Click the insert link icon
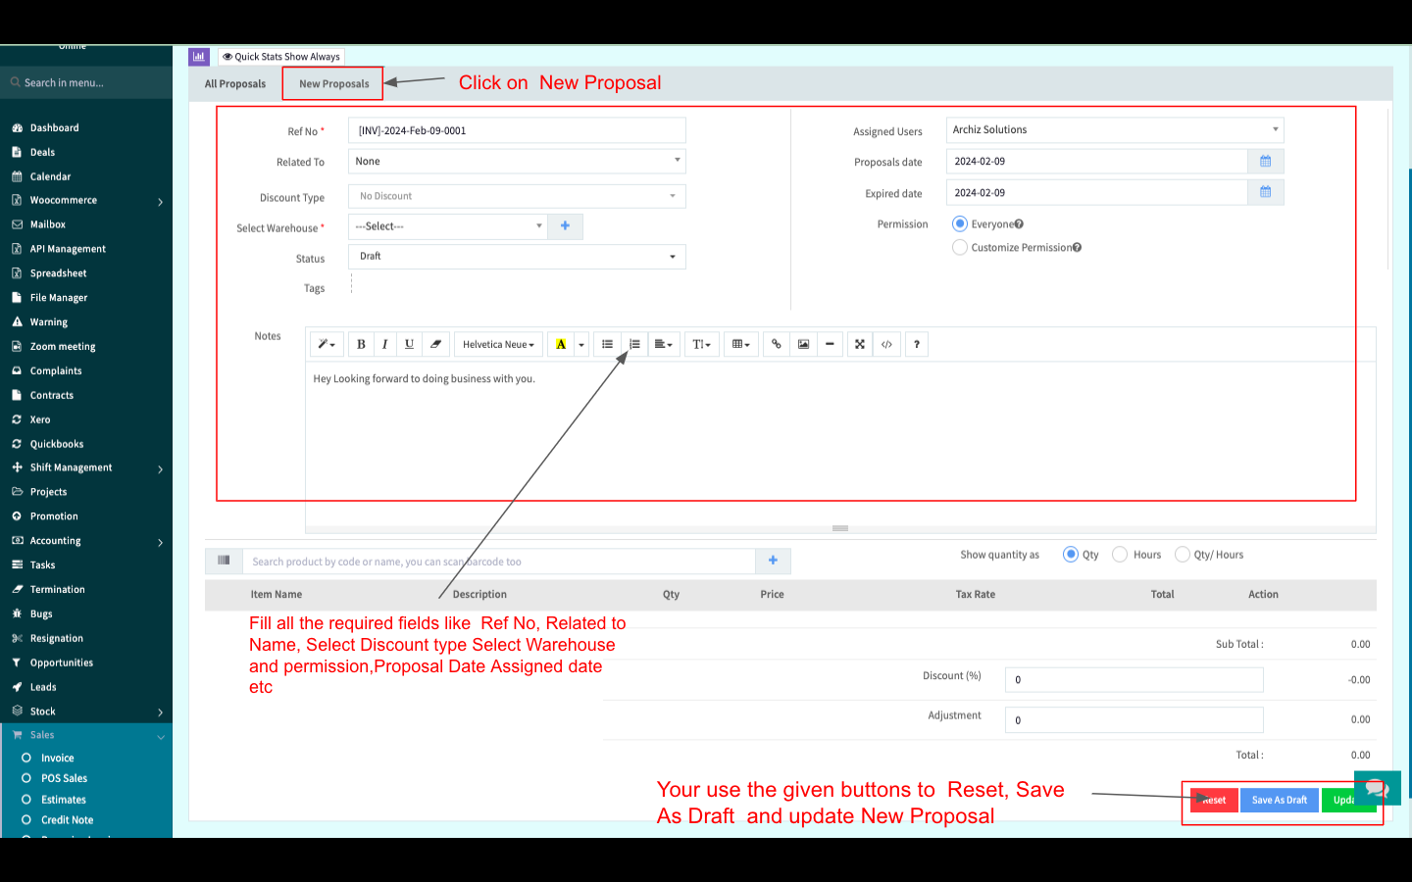This screenshot has width=1412, height=882. click(776, 344)
